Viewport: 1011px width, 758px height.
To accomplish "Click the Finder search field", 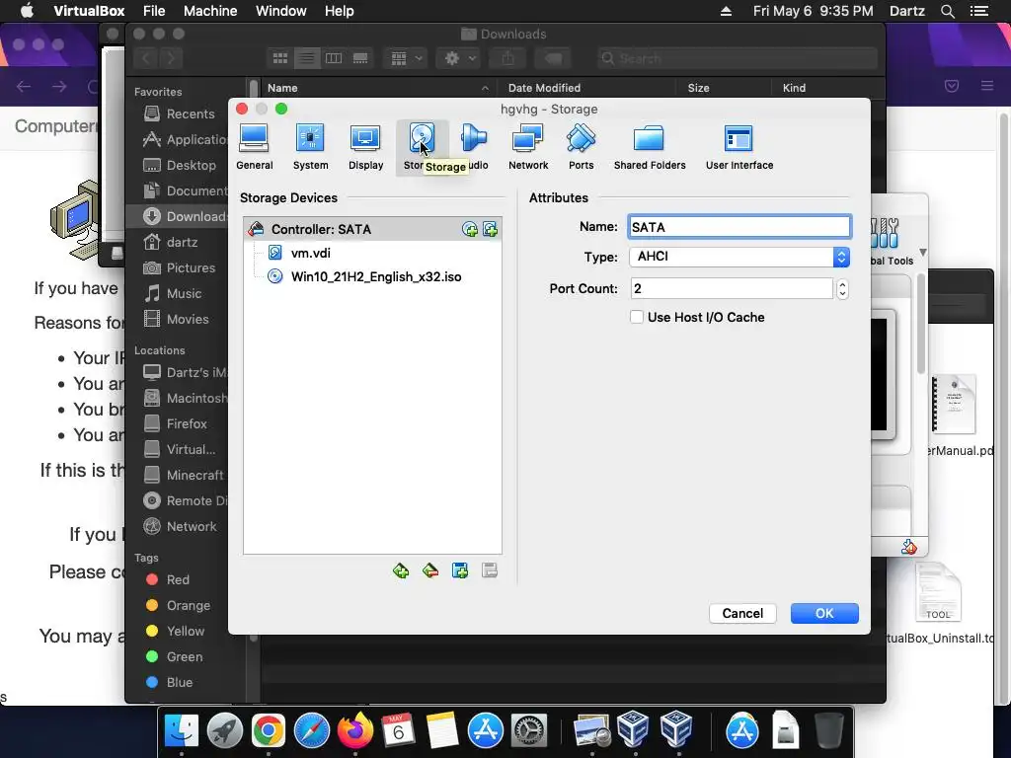I will (x=737, y=58).
